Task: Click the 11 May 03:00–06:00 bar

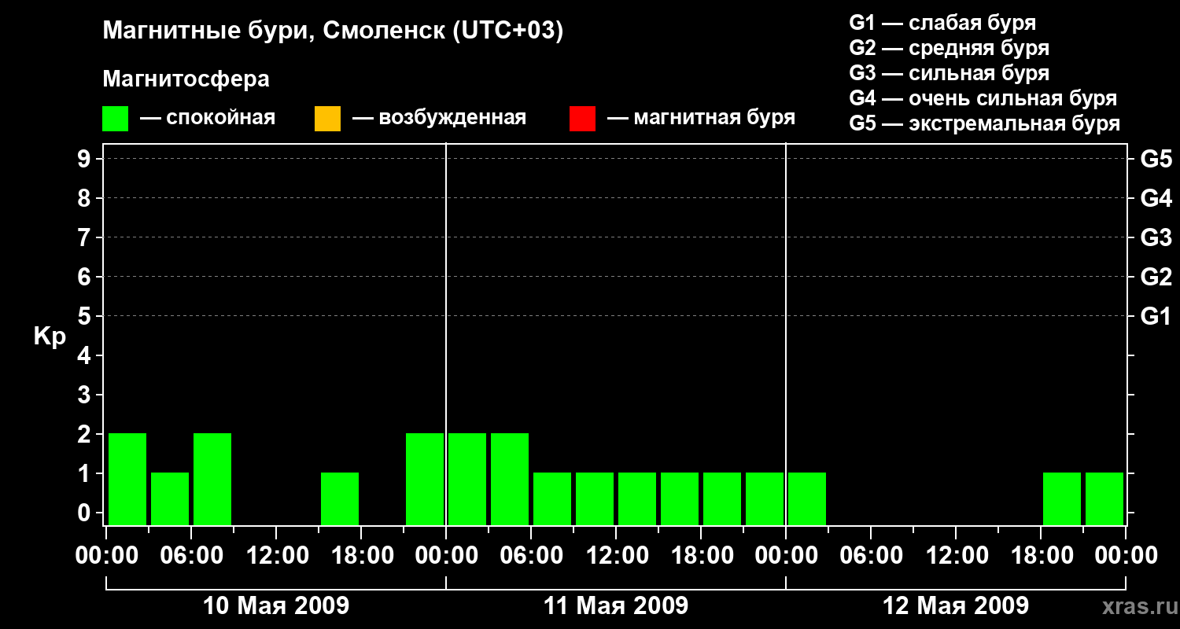Action: click(510, 479)
